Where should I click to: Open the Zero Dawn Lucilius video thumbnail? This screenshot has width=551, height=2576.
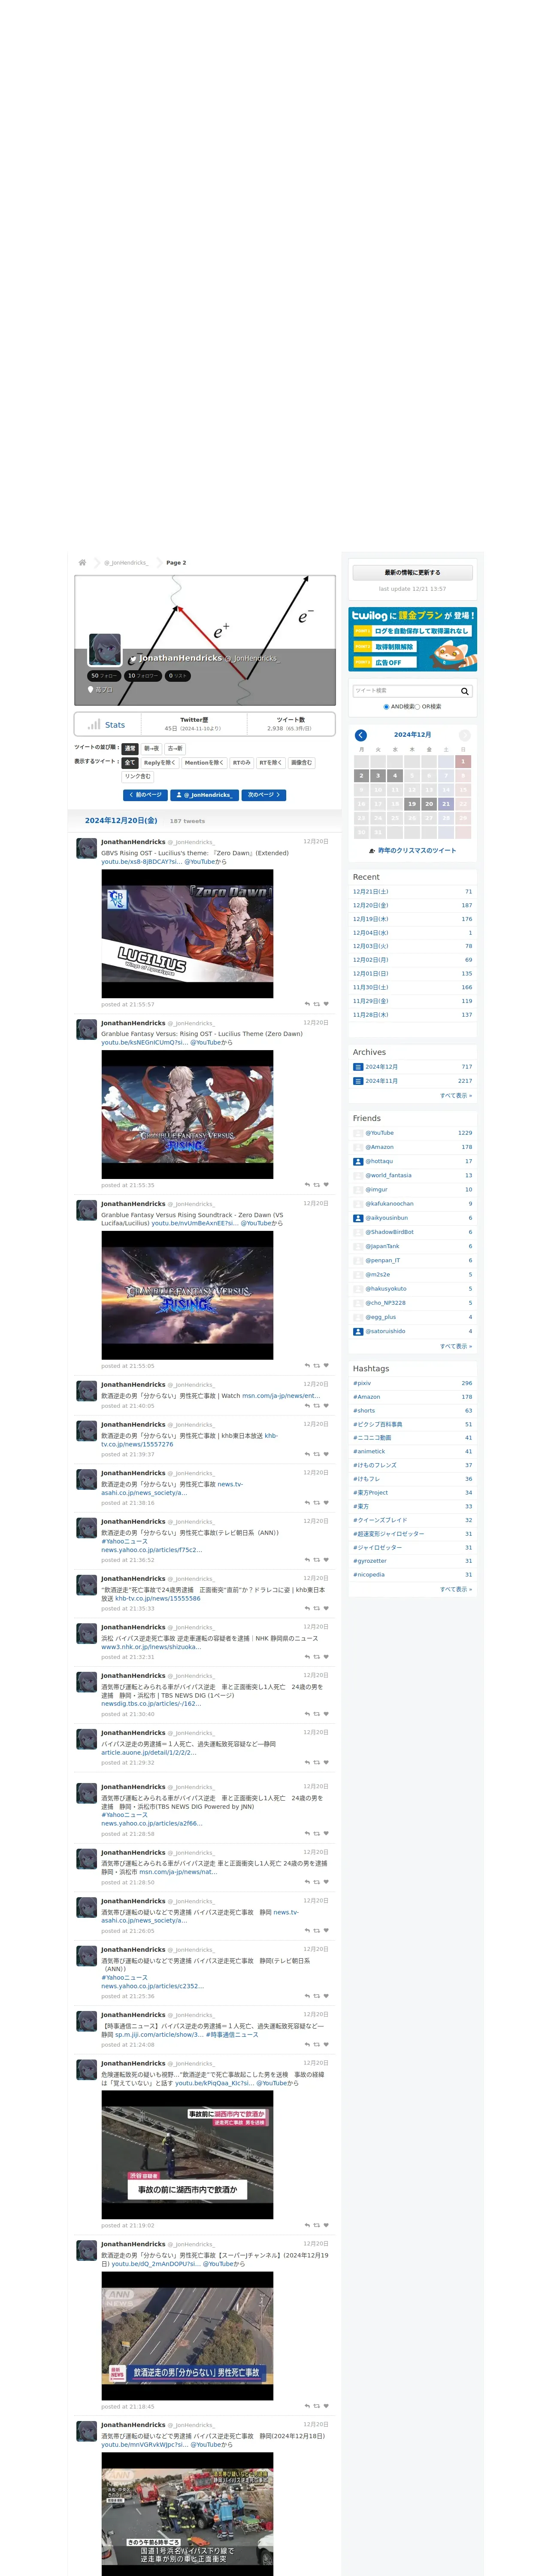(187, 934)
